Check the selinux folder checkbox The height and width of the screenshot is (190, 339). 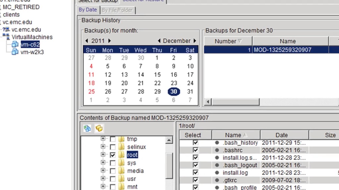(113, 147)
